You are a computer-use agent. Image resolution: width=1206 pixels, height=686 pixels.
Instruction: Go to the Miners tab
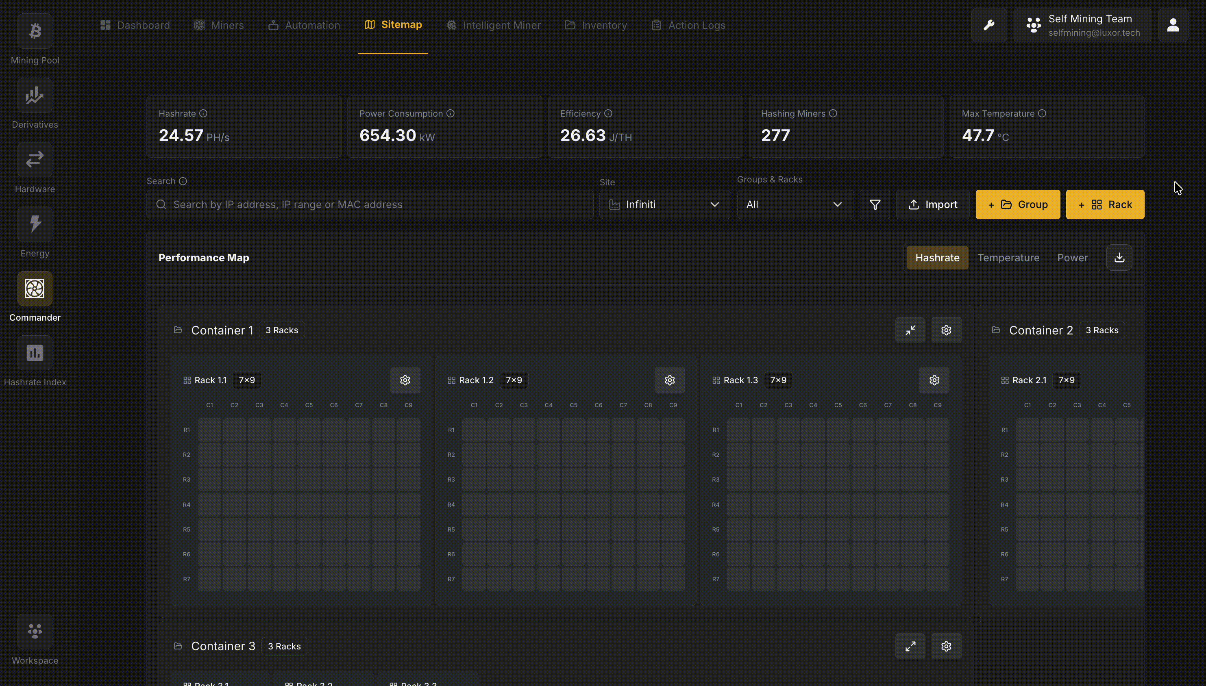[x=219, y=25]
